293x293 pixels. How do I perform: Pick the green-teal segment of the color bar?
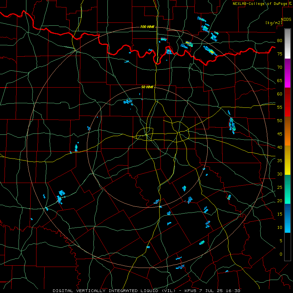click(287, 189)
